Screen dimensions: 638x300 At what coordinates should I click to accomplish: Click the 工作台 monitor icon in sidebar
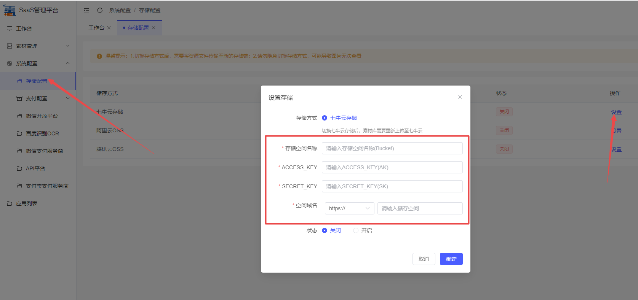10,29
